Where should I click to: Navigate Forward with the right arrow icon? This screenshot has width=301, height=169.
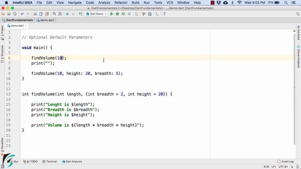tap(73, 14)
